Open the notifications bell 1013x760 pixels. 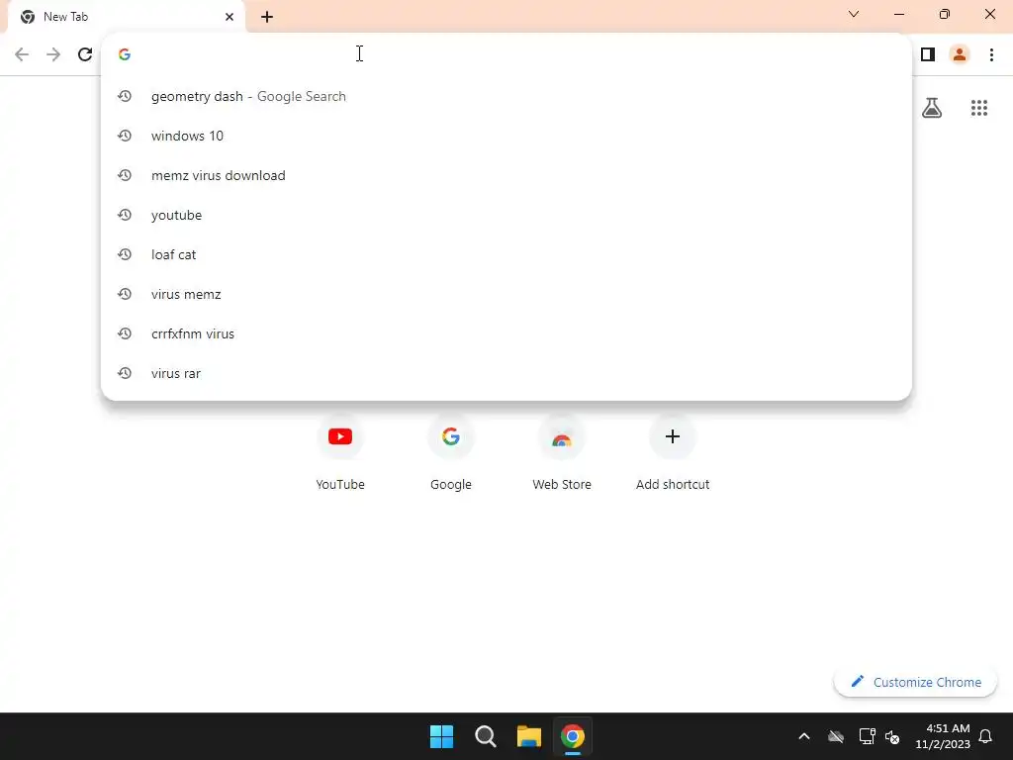click(x=986, y=736)
